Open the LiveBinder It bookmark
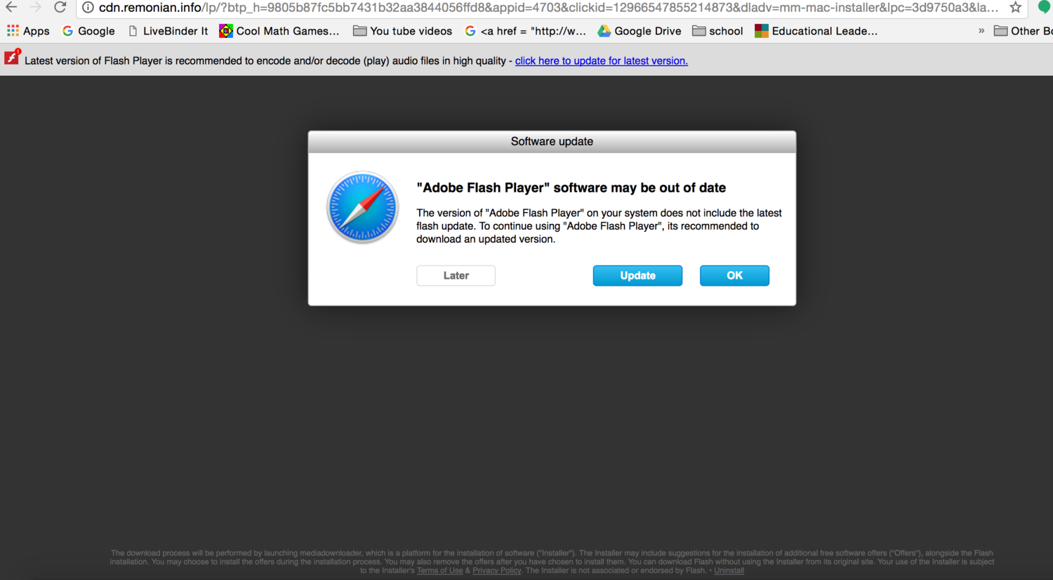This screenshot has height=580, width=1053. pos(168,31)
